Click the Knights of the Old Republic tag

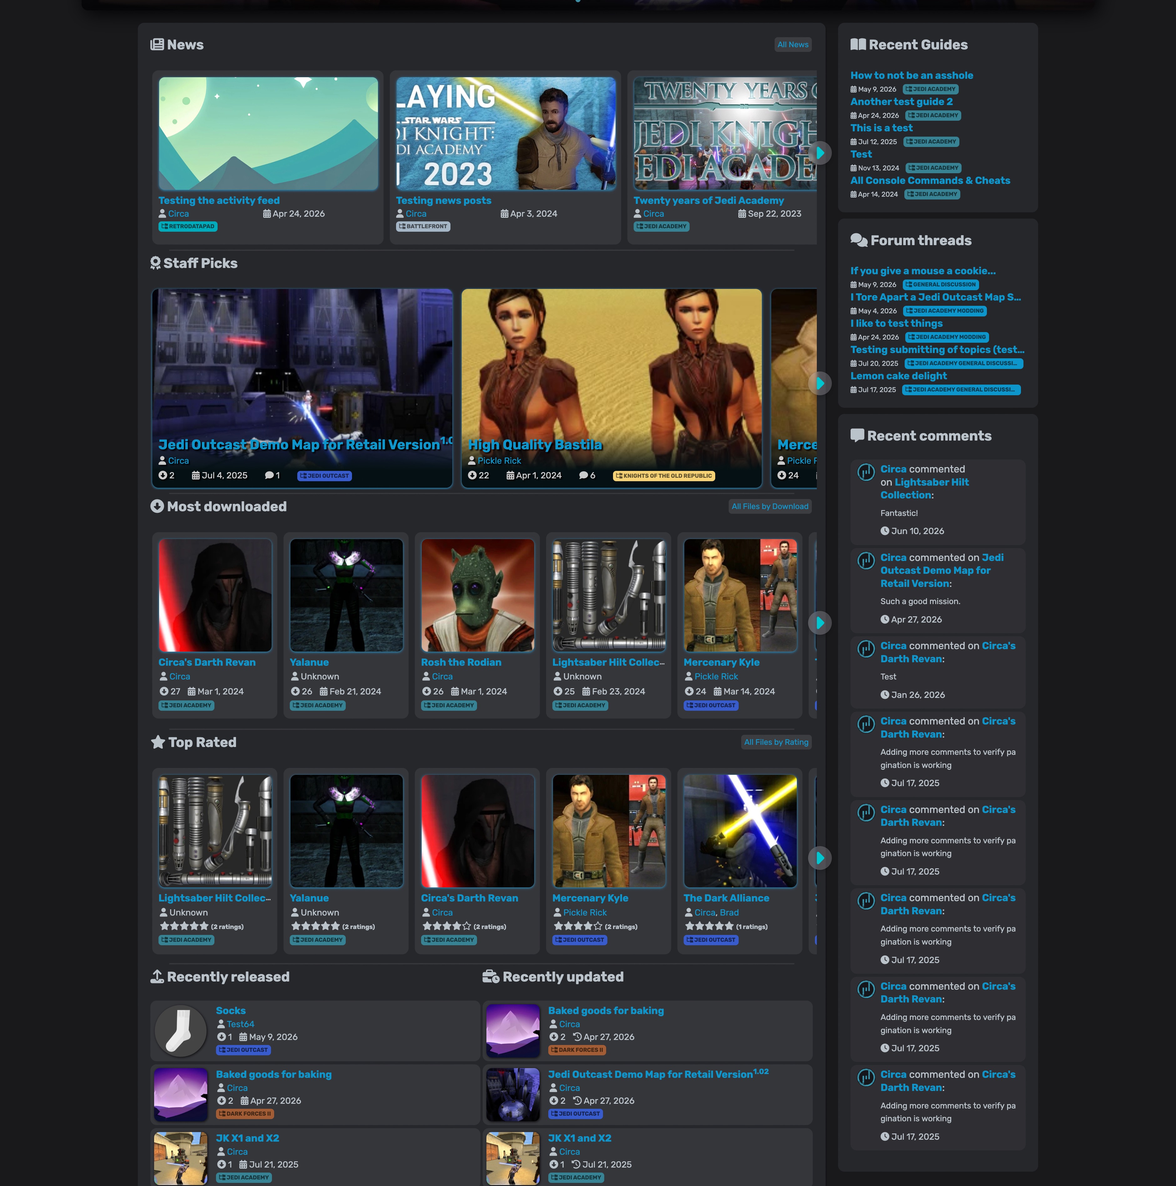664,476
